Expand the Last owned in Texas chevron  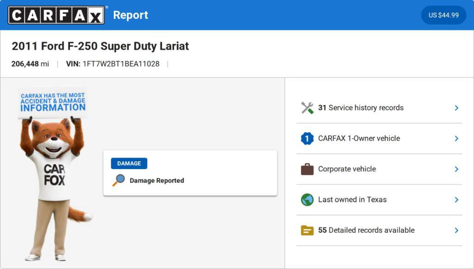pos(456,200)
